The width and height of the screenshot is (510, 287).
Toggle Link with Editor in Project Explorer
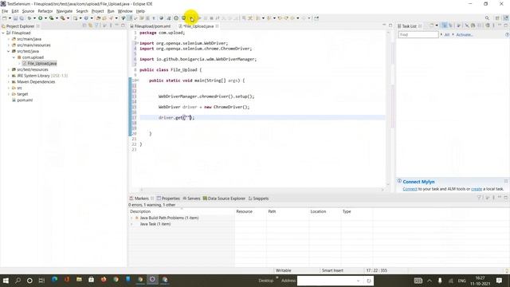click(x=90, y=26)
